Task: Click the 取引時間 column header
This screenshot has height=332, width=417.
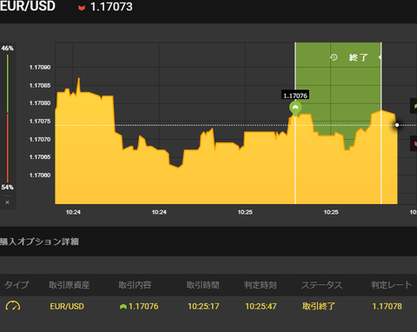Action: point(202,285)
